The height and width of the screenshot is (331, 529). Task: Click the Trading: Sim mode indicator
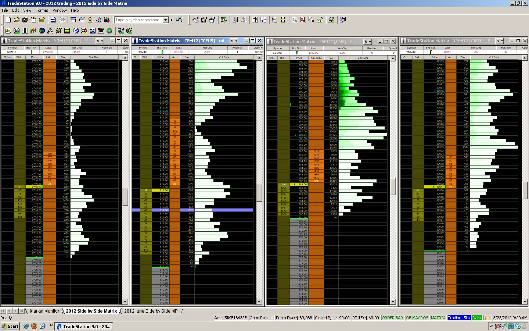[x=459, y=318]
